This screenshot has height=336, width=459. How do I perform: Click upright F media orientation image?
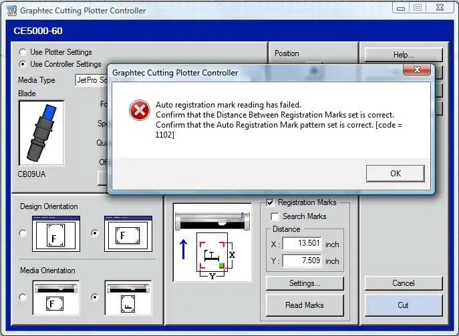tap(56, 298)
